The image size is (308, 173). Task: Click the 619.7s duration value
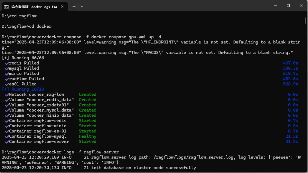[290, 74]
